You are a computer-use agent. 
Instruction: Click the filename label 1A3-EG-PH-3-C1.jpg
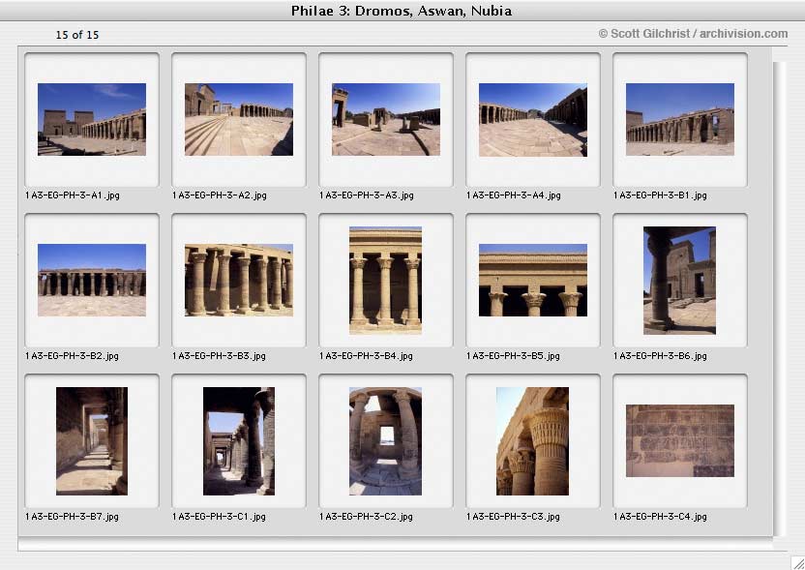tap(219, 517)
